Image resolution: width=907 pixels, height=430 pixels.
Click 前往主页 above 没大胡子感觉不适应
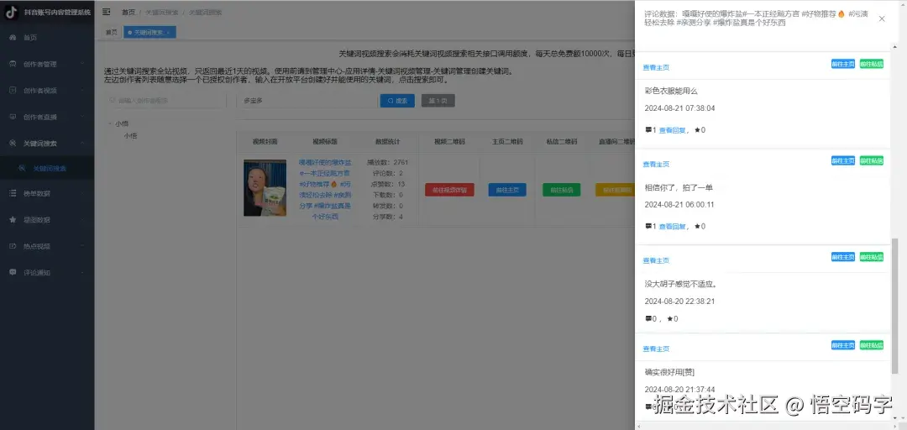[843, 257]
